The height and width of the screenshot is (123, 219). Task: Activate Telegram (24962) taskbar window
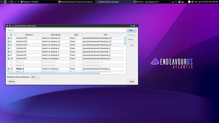(39, 2)
